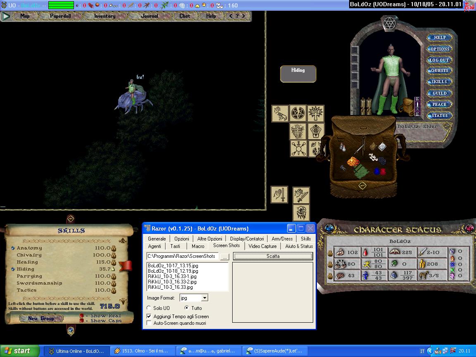Select the orange gold pile in backpack
Screen dimensions: 476x357
click(x=353, y=162)
